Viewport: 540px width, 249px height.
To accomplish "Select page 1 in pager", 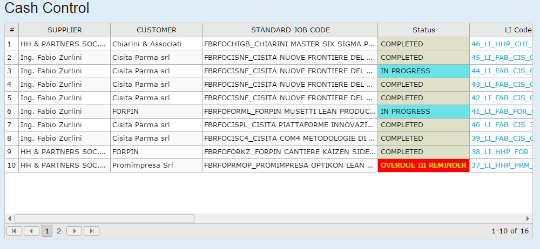I will [x=47, y=231].
